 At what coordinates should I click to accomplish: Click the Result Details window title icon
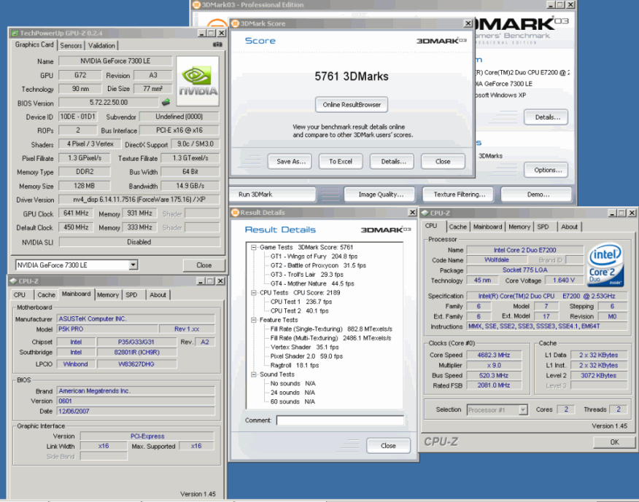[x=235, y=213]
